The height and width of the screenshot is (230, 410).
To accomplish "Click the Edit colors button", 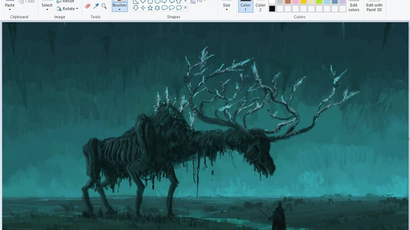I will pos(354,6).
